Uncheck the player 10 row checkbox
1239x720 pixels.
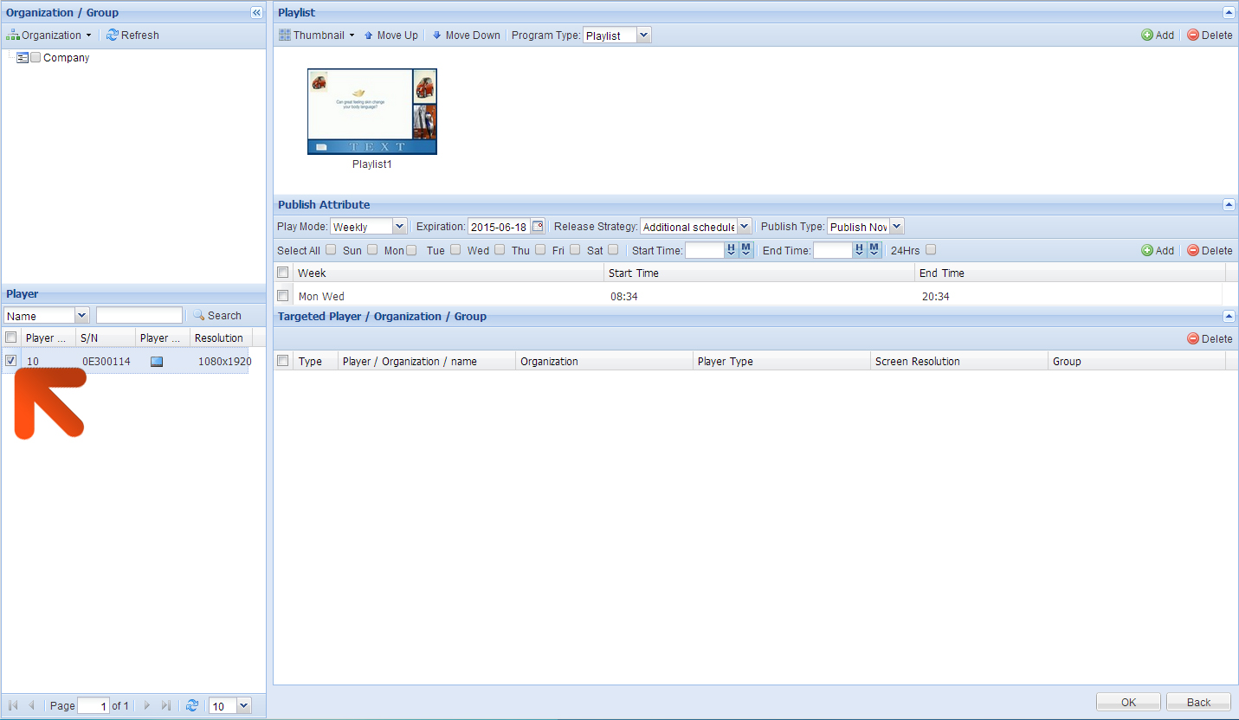tap(11, 361)
